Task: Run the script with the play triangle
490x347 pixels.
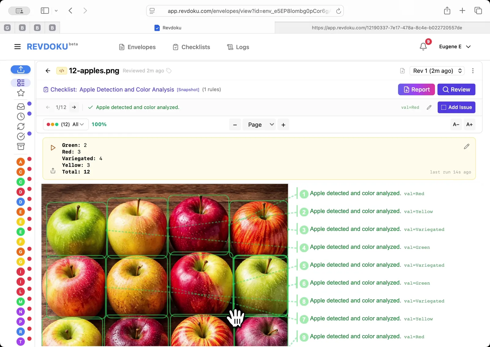Action: coord(53,148)
